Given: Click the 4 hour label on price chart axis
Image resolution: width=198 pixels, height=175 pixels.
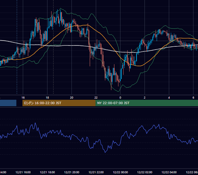Looking at the screenshot, I should pyautogui.click(x=169, y=98).
